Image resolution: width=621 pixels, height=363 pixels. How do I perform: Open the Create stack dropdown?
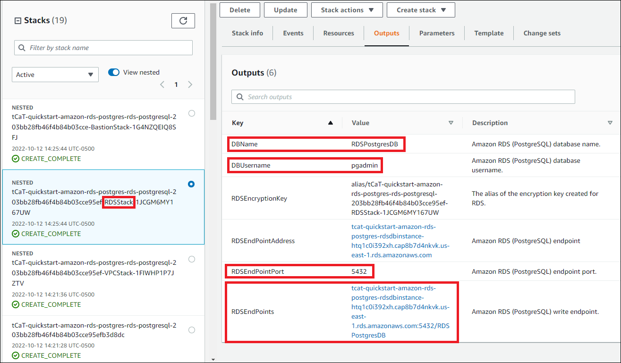(421, 10)
